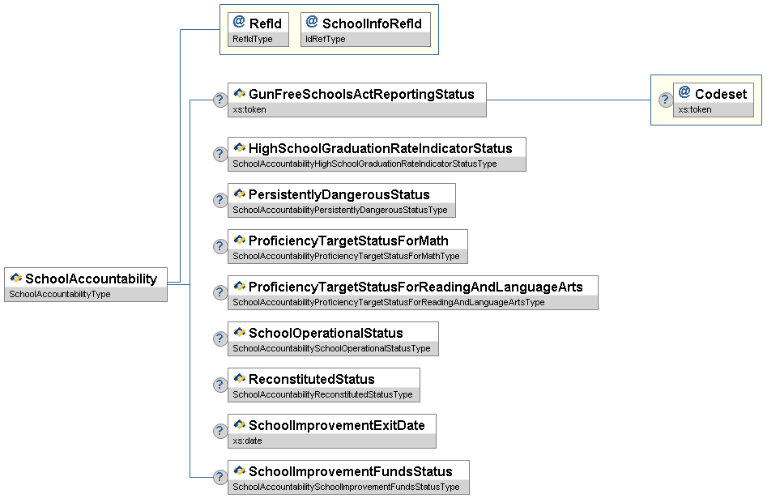This screenshot has width=780, height=498.
Task: Click the question mark beside SchoolImprovementFundsStatus
Action: [219, 478]
